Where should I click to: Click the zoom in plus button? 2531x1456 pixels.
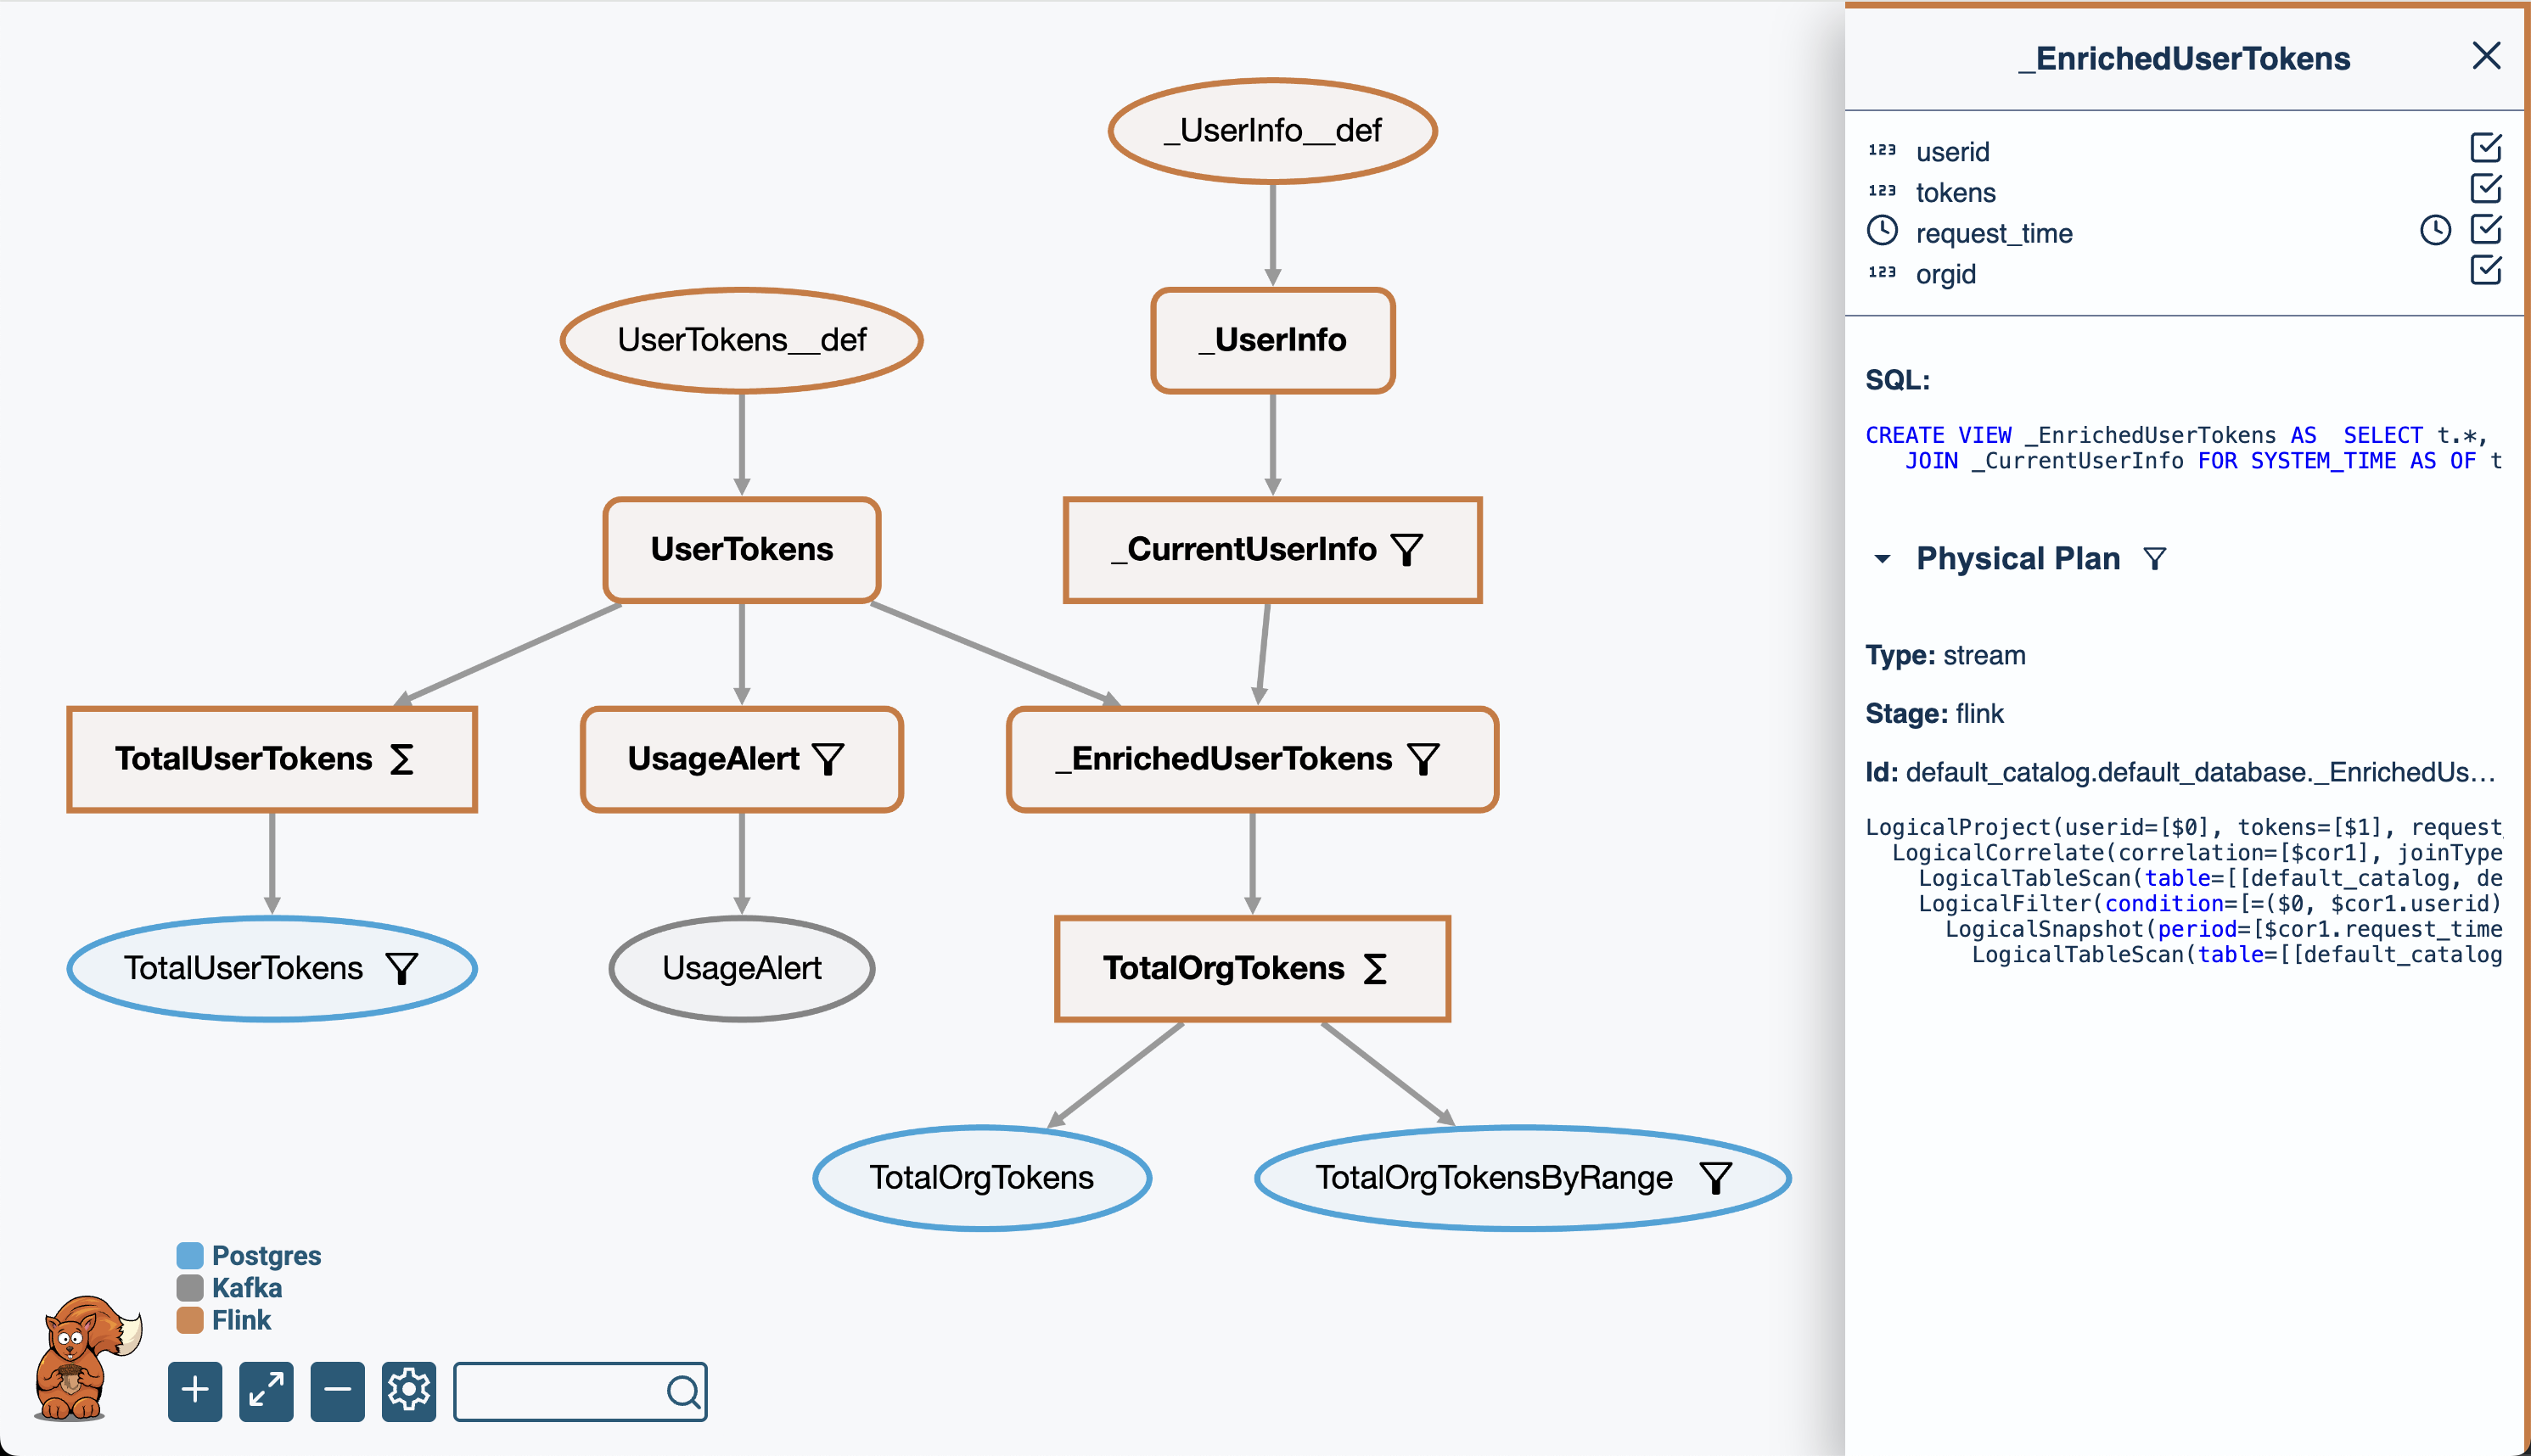[x=195, y=1390]
